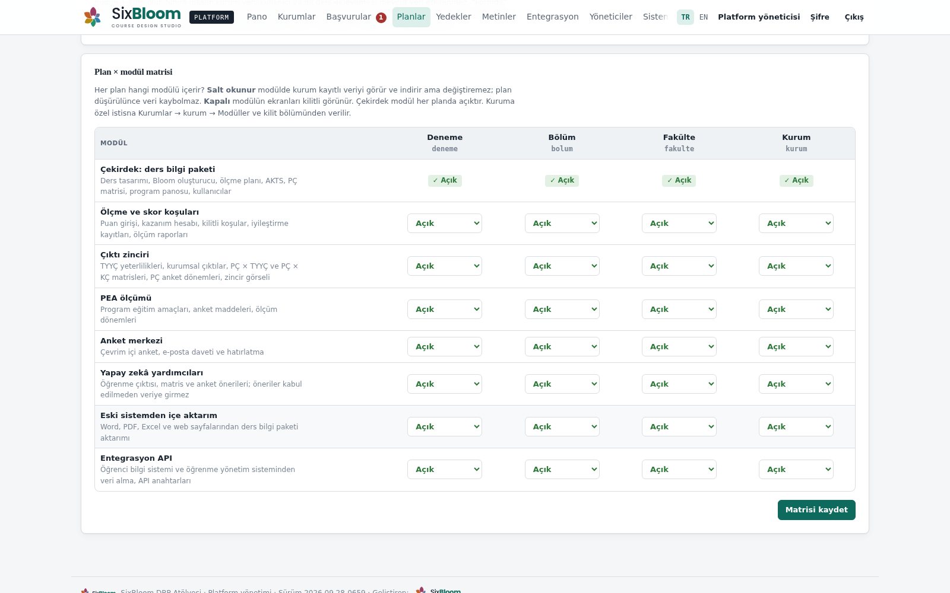The height and width of the screenshot is (593, 950).
Task: Open Çıktı zinciri Deneme dropdown
Action: 445,266
